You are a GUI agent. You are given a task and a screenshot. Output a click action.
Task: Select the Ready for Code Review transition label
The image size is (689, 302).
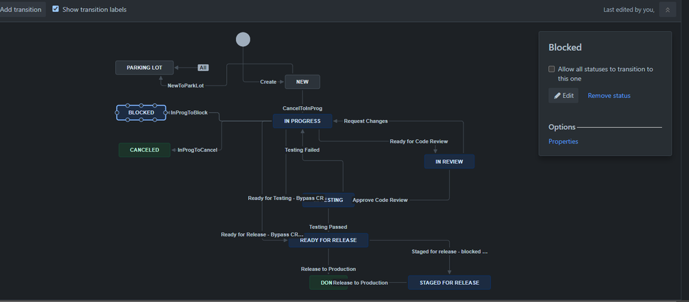pos(419,141)
